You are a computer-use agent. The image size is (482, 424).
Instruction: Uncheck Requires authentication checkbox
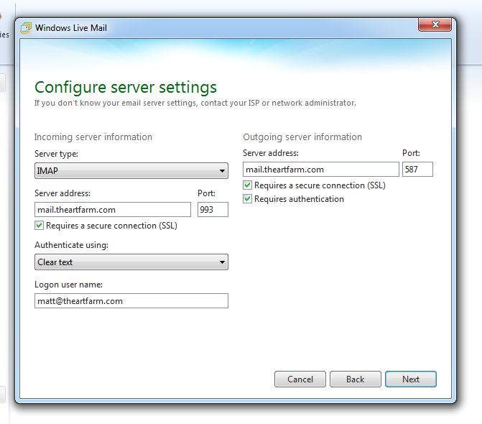247,198
